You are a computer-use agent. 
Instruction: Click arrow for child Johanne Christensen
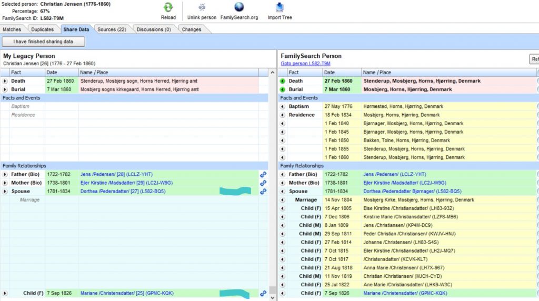pyautogui.click(x=283, y=242)
